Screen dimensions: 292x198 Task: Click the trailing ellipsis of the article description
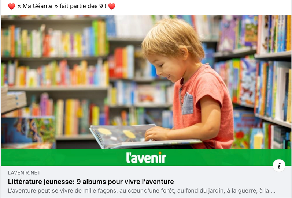273,191
